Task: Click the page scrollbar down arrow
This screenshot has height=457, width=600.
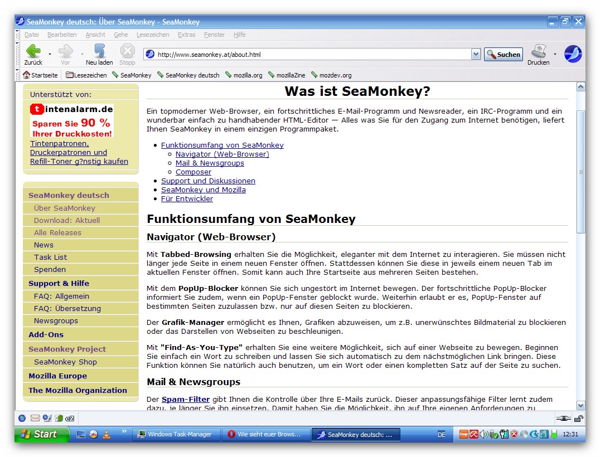Action: pyautogui.click(x=580, y=405)
